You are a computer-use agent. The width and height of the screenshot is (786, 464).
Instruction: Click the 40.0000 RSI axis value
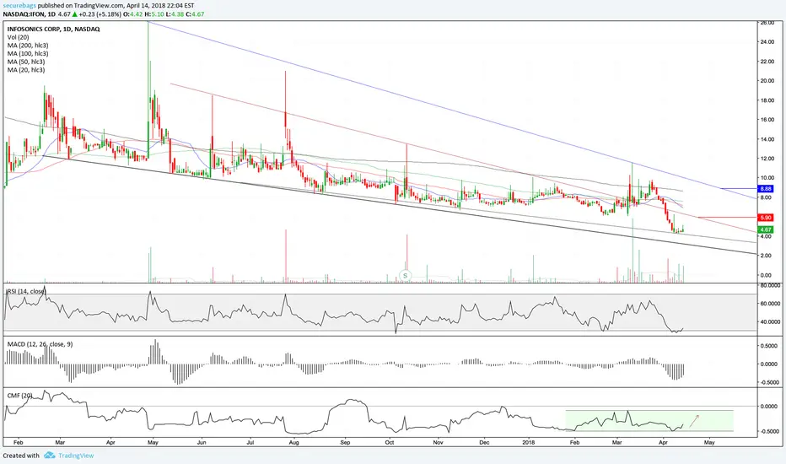coord(769,322)
